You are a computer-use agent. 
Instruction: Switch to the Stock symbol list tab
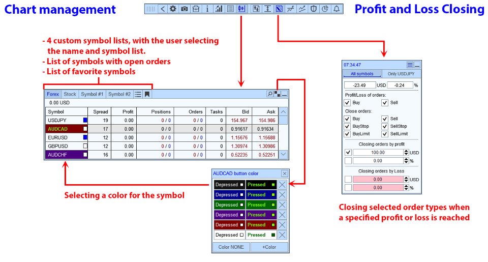click(x=70, y=94)
